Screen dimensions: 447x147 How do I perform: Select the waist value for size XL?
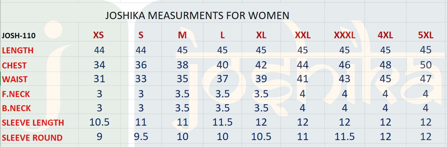[x=261, y=79]
